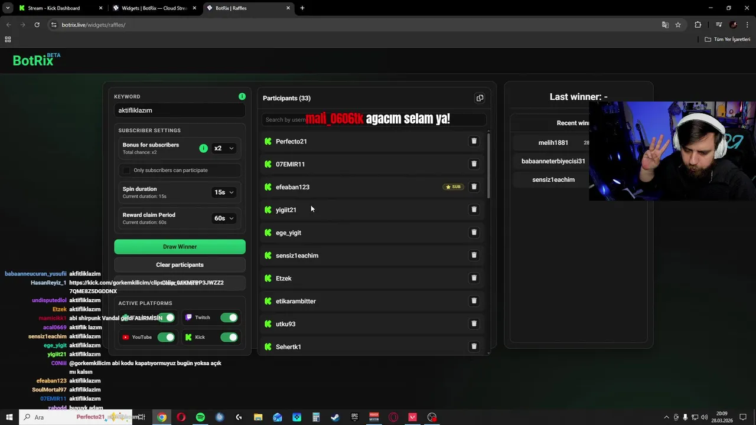Open Calculator from taskbar

(316, 417)
